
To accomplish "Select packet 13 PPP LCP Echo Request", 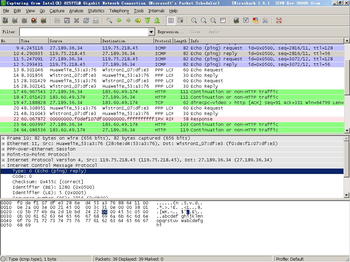I will tap(172, 70).
